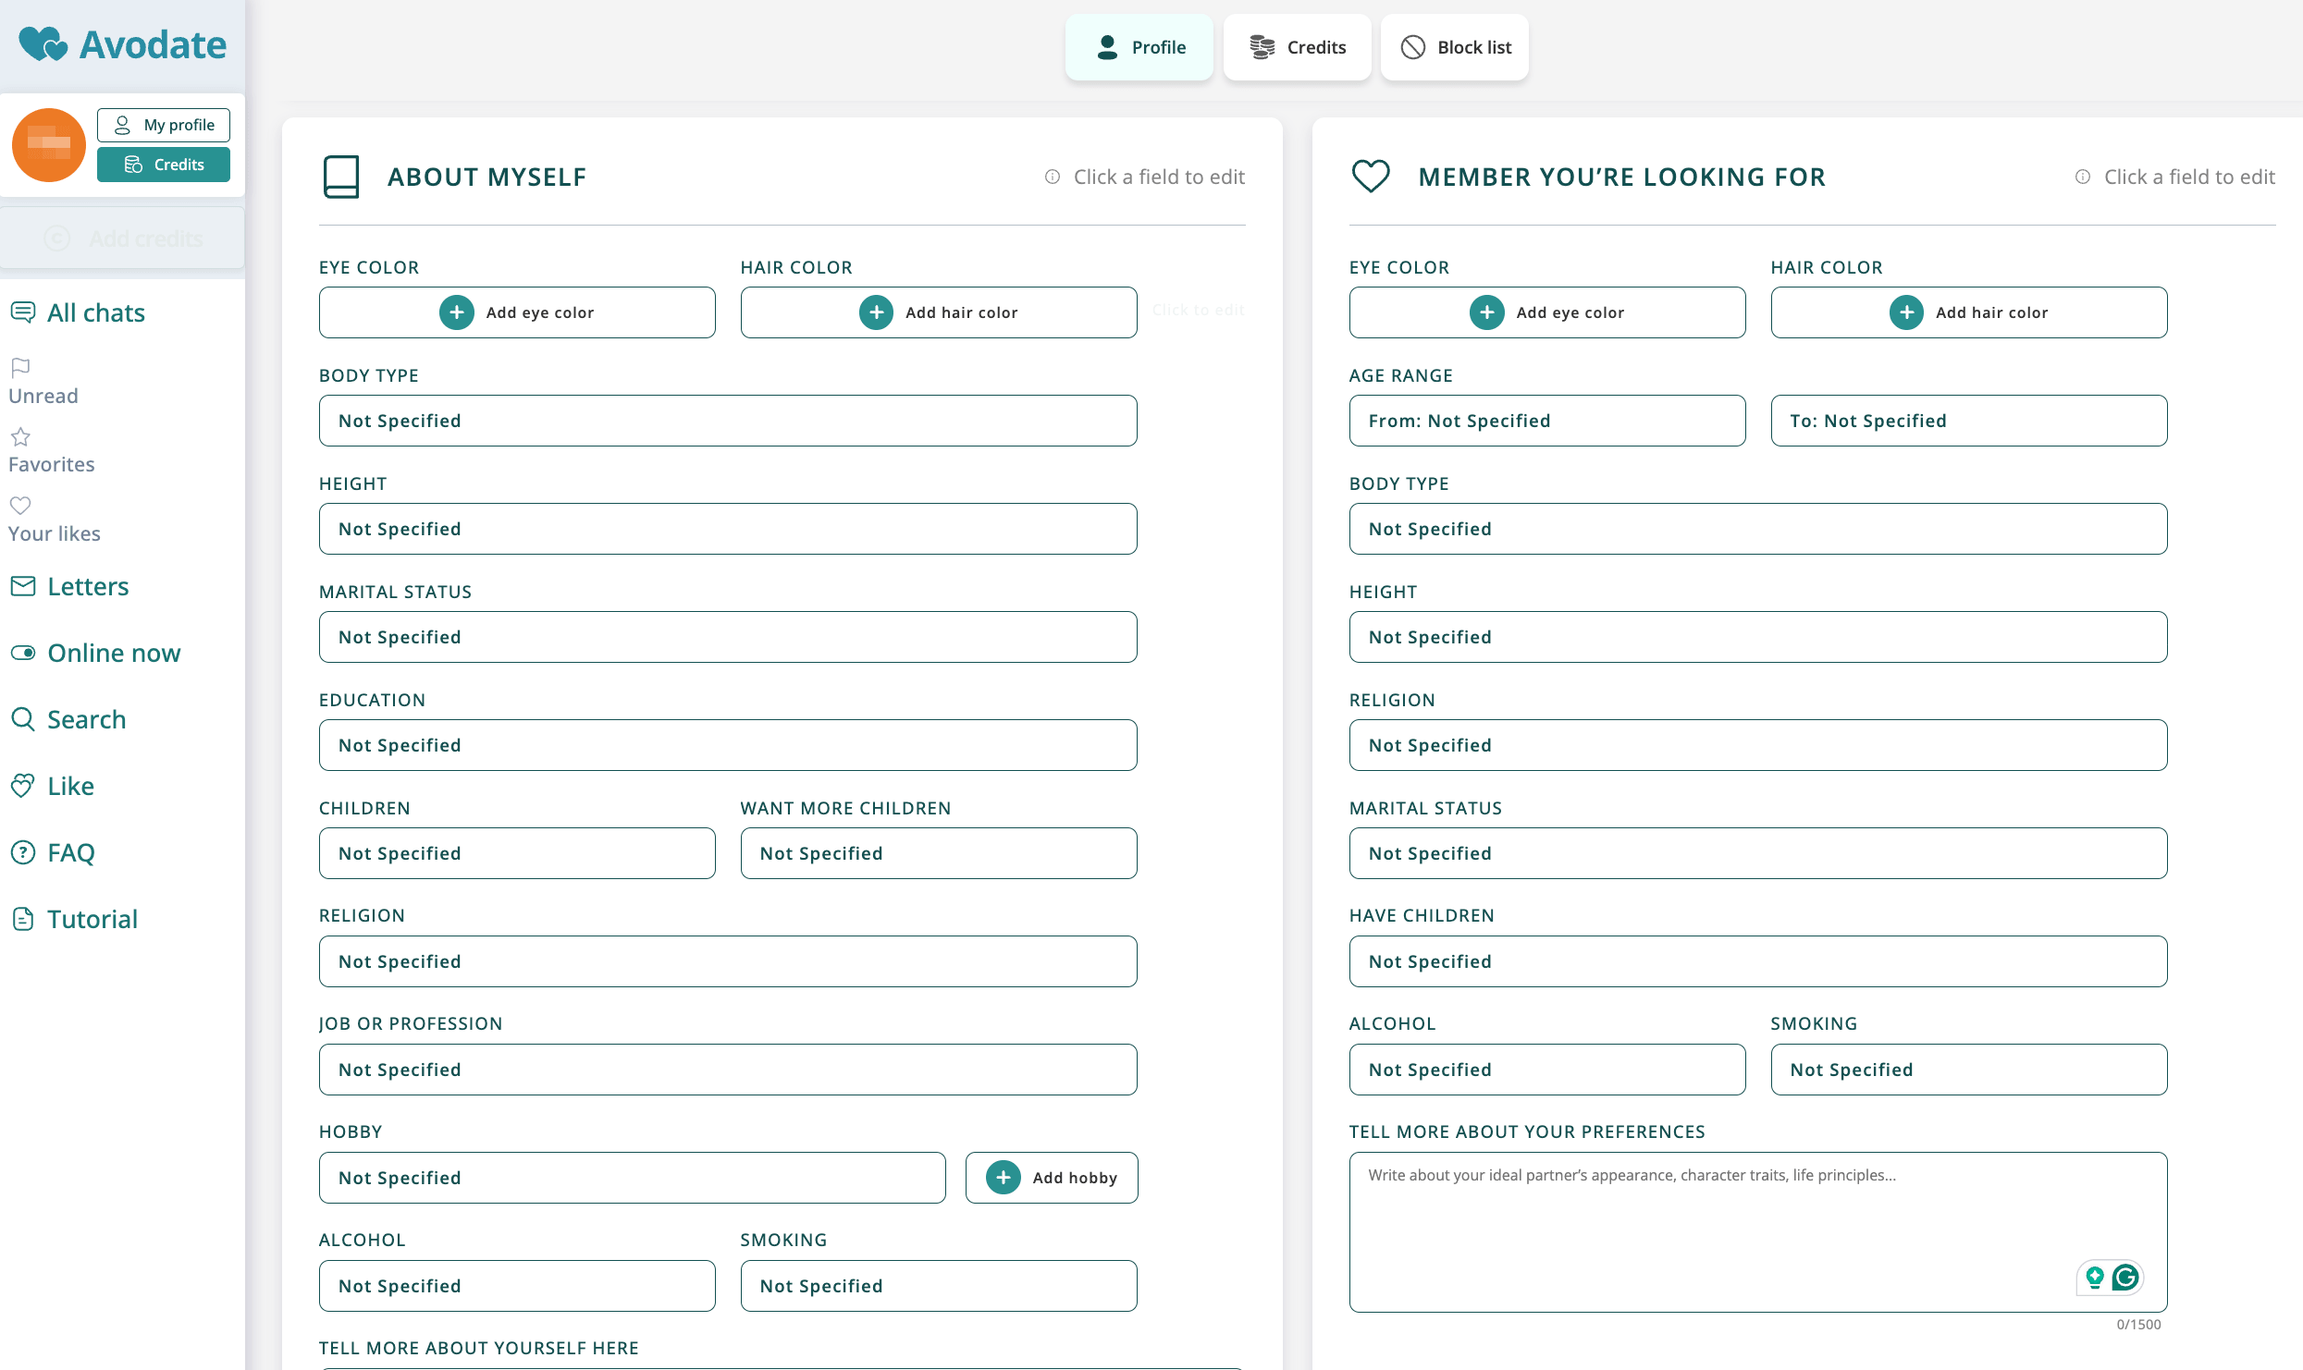
Task: Click the Grammarly G icon in textarea
Action: coord(2125,1278)
